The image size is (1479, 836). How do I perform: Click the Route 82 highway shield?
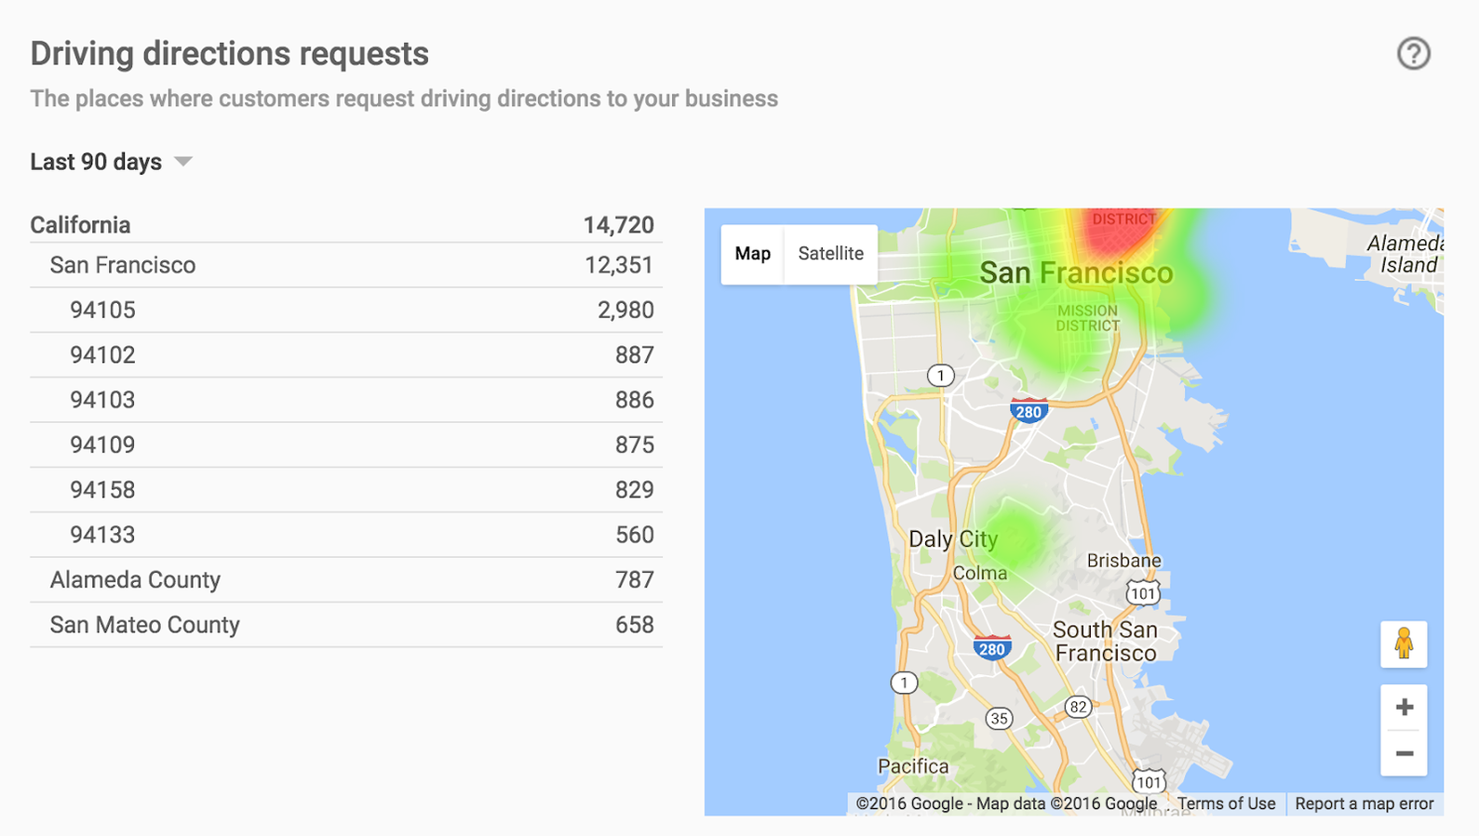(x=1077, y=707)
